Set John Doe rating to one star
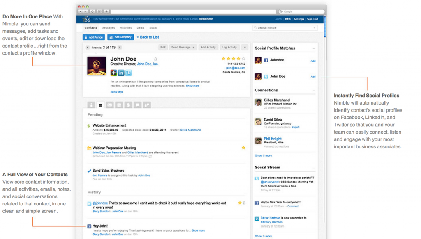The height and width of the screenshot is (239, 421). tap(223, 59)
